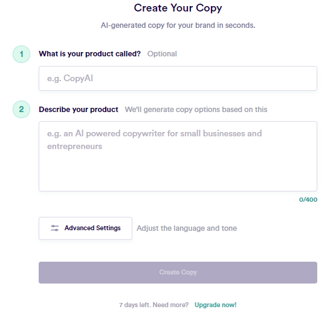Click the step 2 circle badge
Image resolution: width=336 pixels, height=312 pixels.
click(x=21, y=110)
